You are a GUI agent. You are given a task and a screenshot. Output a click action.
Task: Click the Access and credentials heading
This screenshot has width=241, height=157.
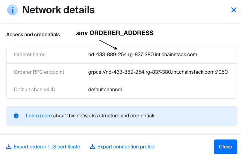[33, 34]
